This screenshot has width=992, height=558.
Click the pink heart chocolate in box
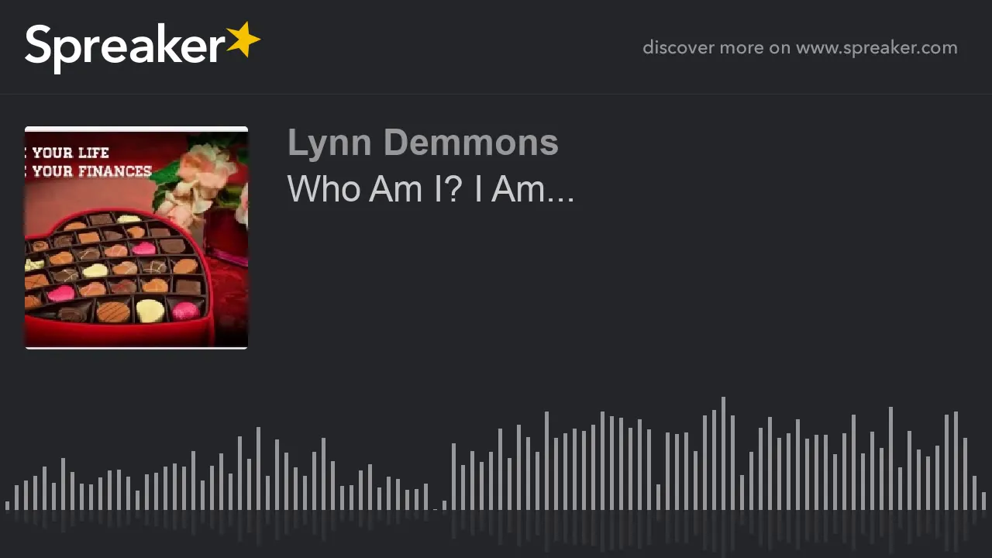tap(143, 249)
